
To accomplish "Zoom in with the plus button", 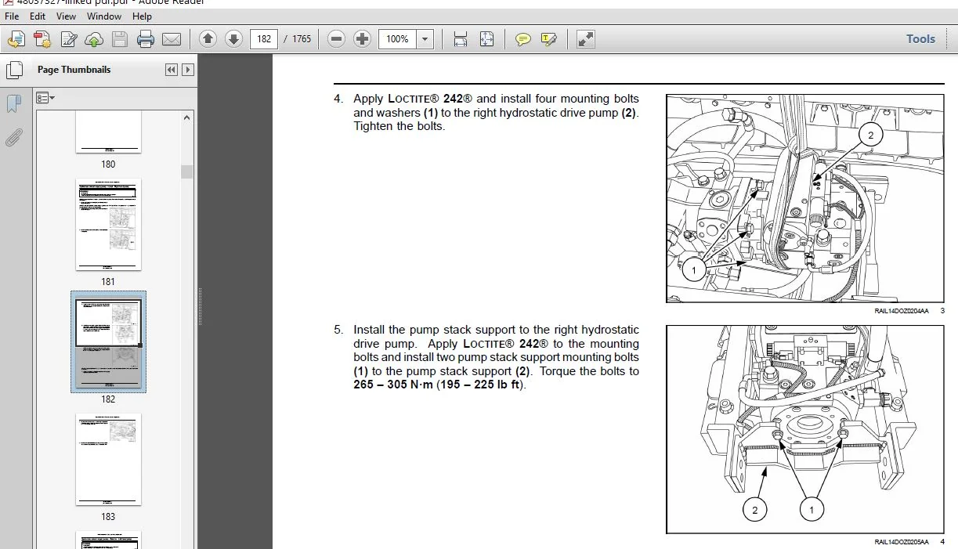I will tap(362, 39).
